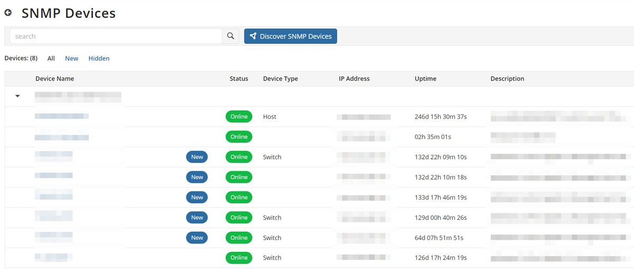This screenshot has height=274, width=634.
Task: Sort by the Device Type column header
Action: tap(280, 79)
